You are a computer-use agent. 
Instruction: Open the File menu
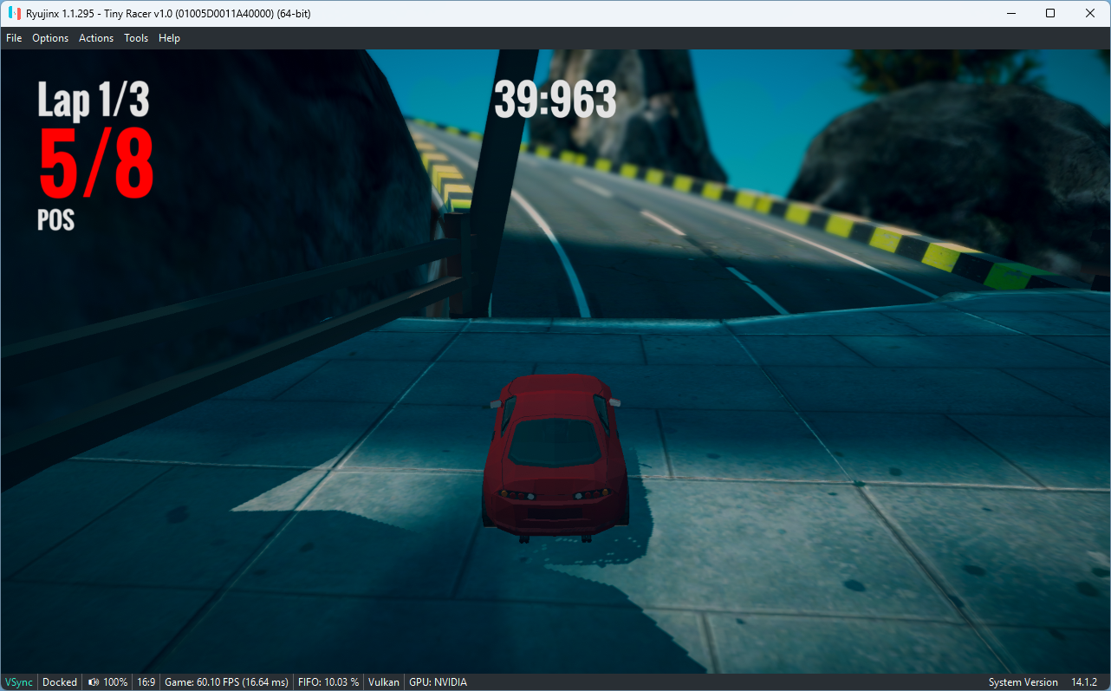coord(14,37)
